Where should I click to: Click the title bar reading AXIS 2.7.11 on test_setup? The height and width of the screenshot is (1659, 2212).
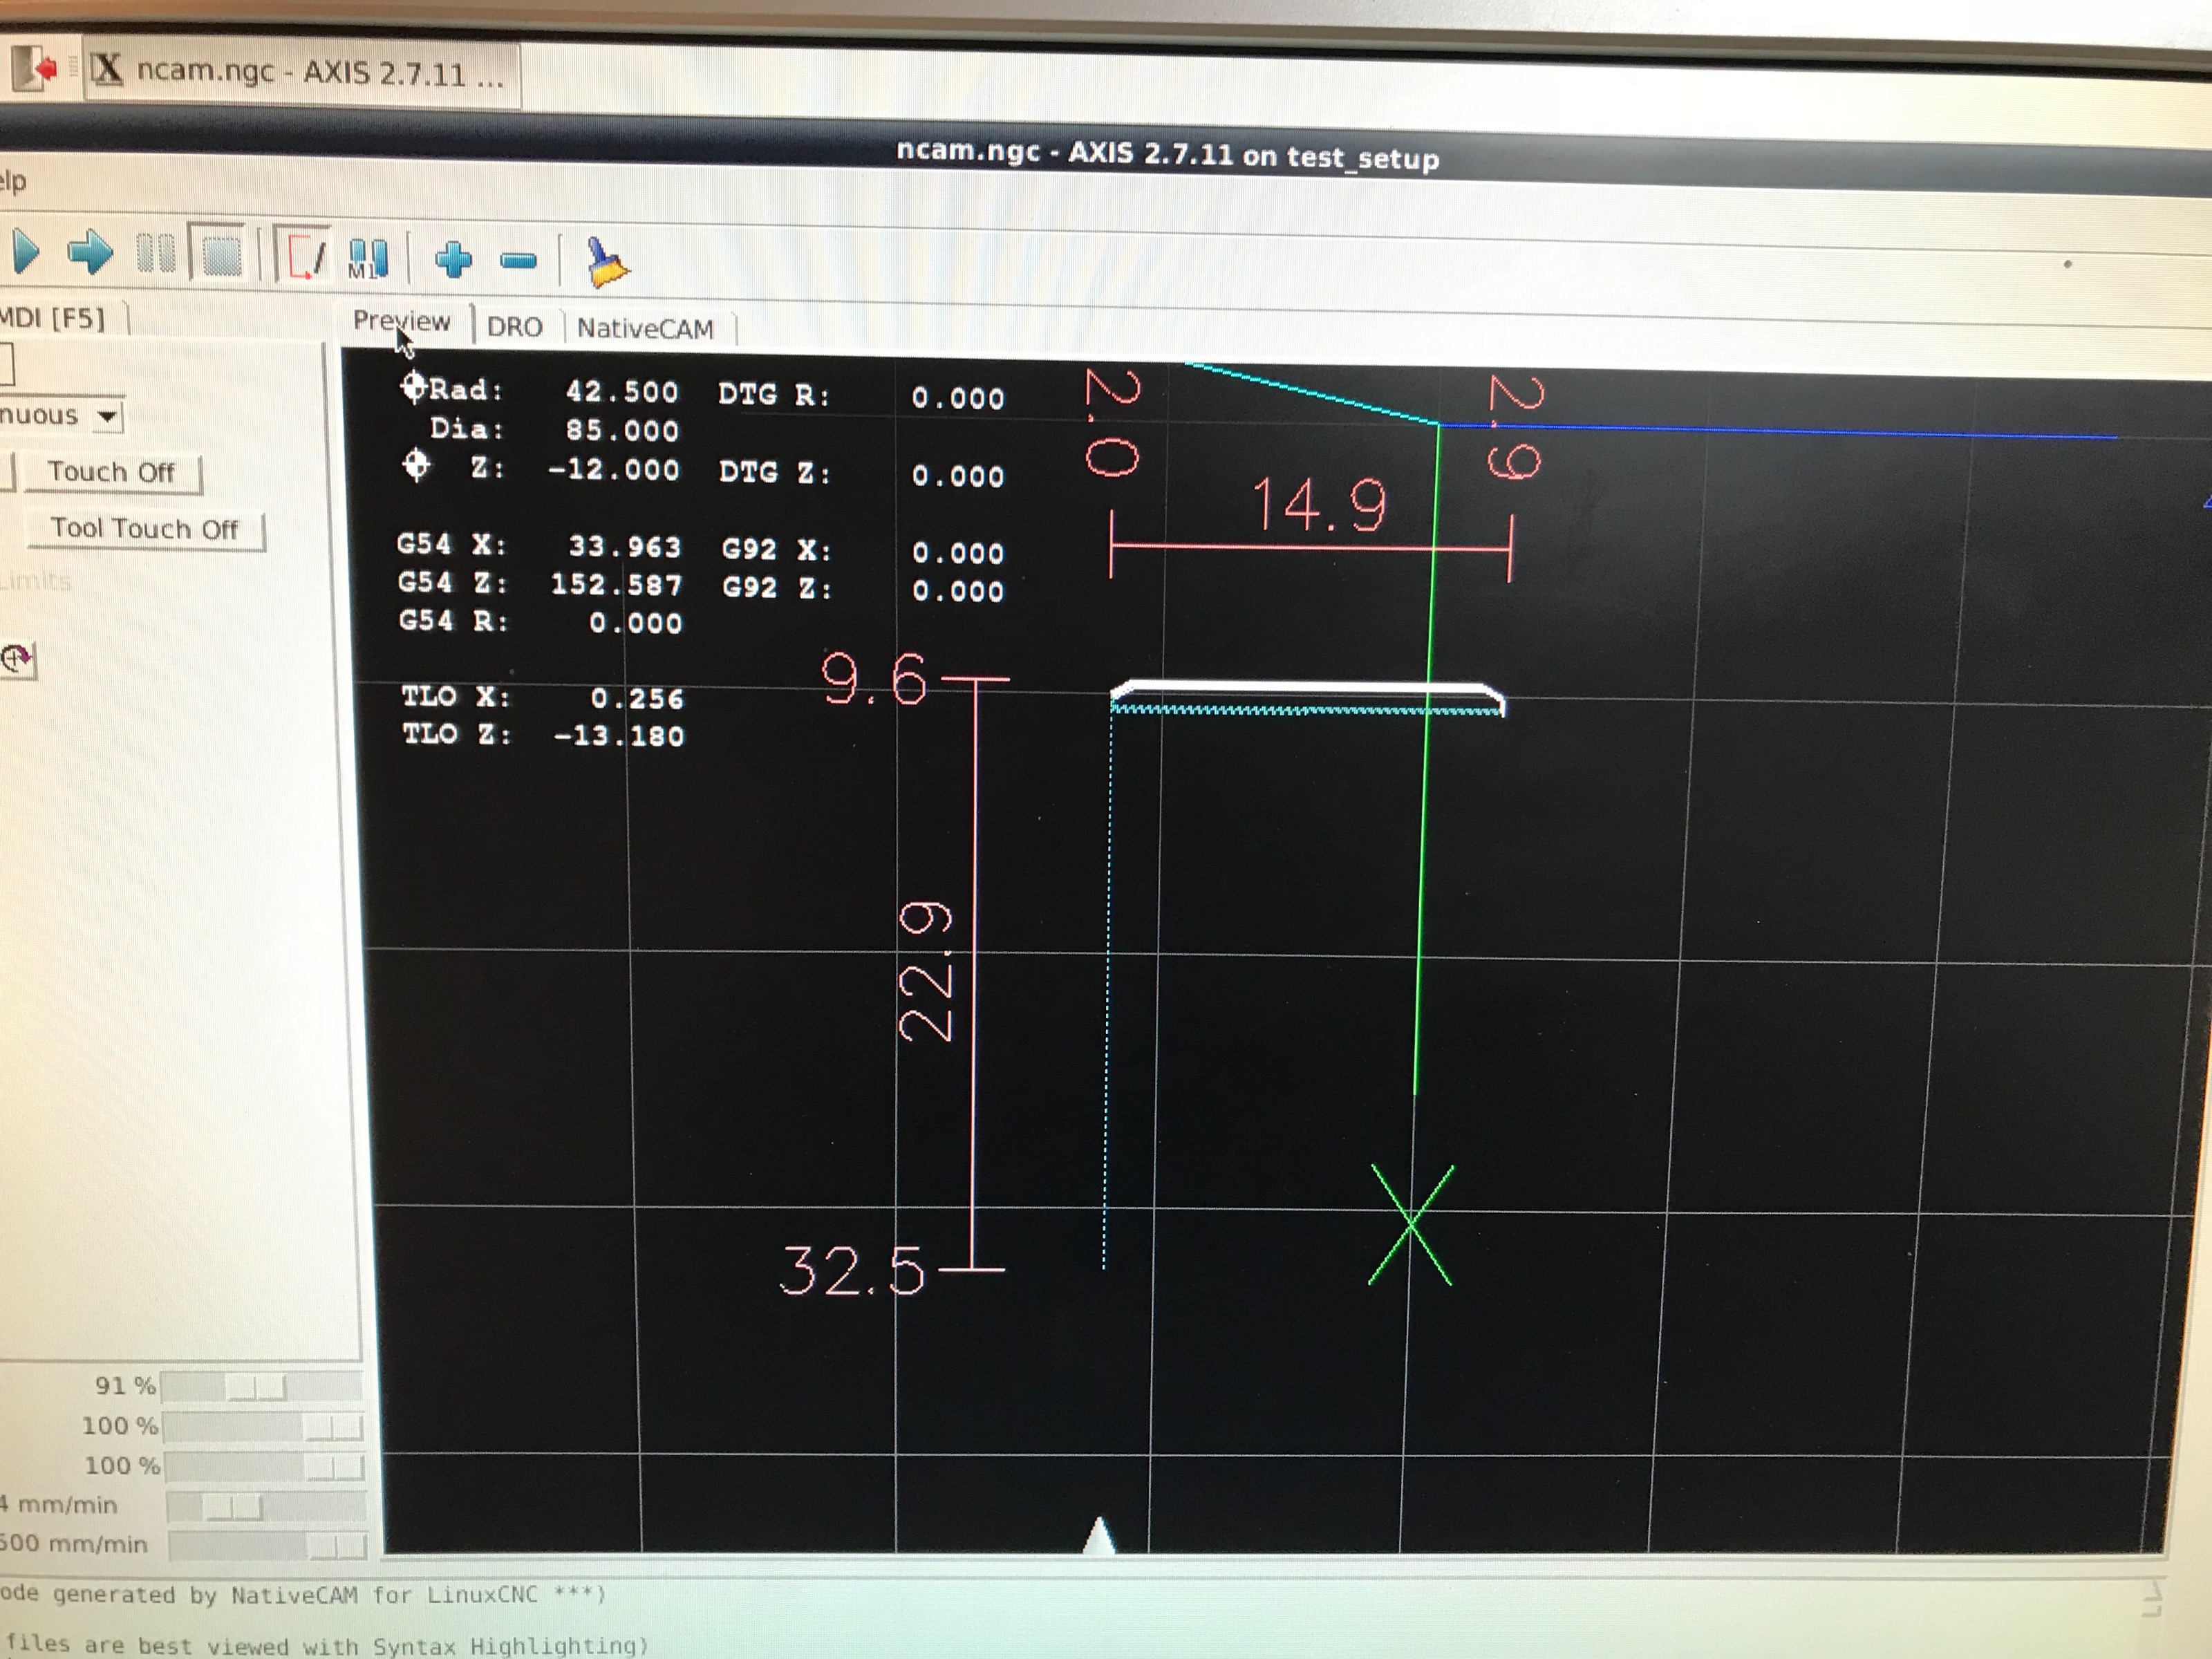tap(1167, 154)
